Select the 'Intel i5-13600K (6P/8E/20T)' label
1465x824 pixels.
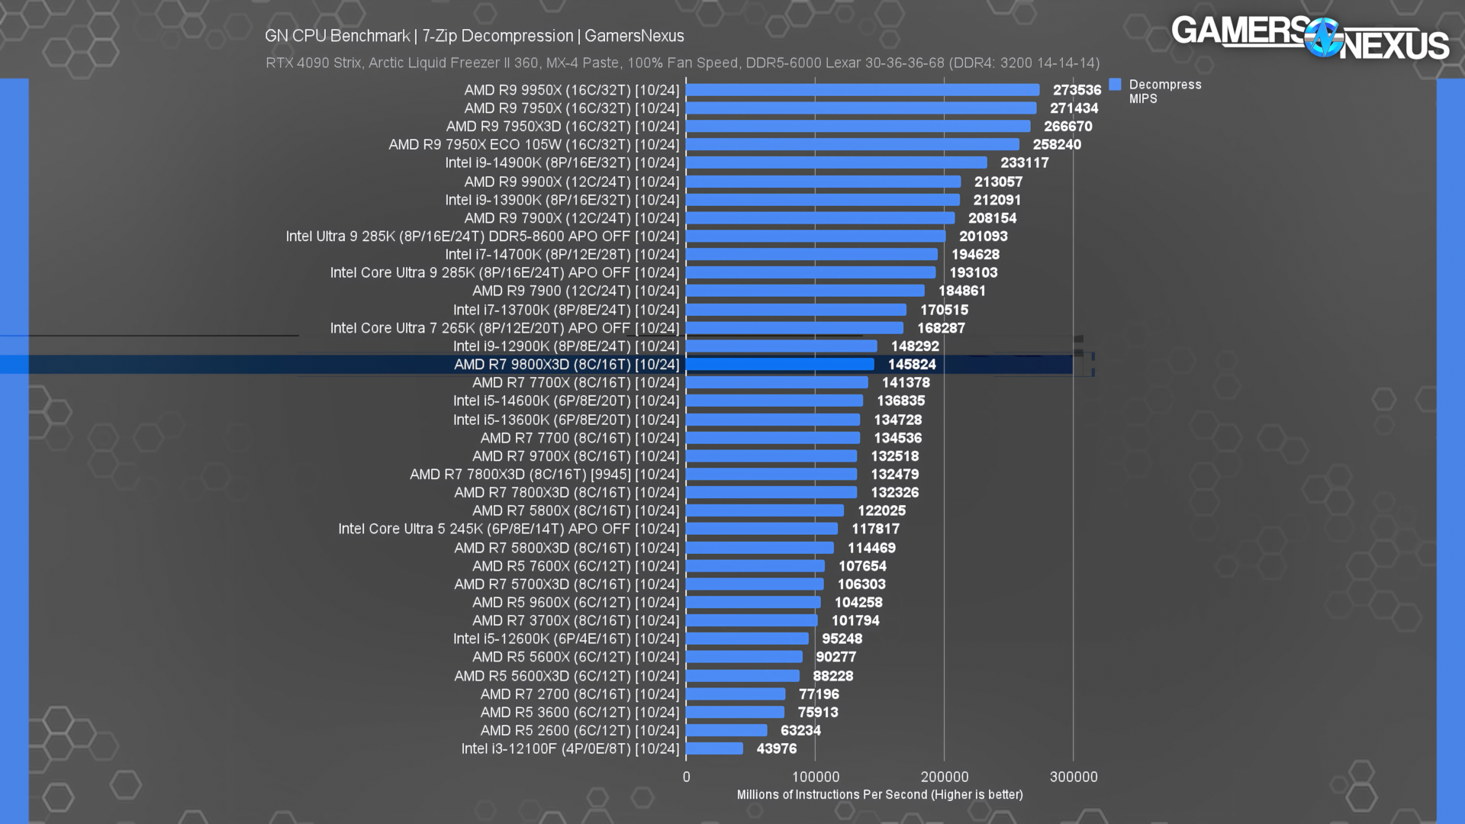pyautogui.click(x=566, y=420)
